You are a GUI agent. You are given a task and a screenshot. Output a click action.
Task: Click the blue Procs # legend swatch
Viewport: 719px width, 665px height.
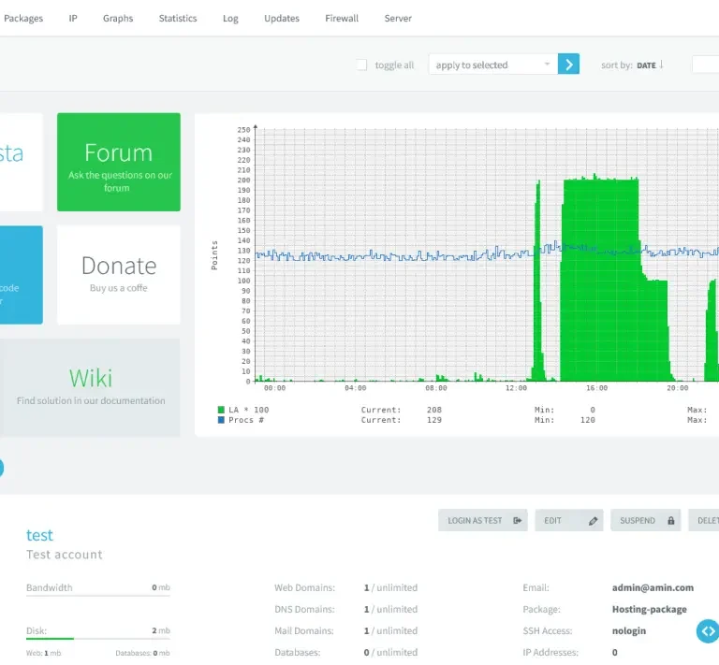(221, 420)
